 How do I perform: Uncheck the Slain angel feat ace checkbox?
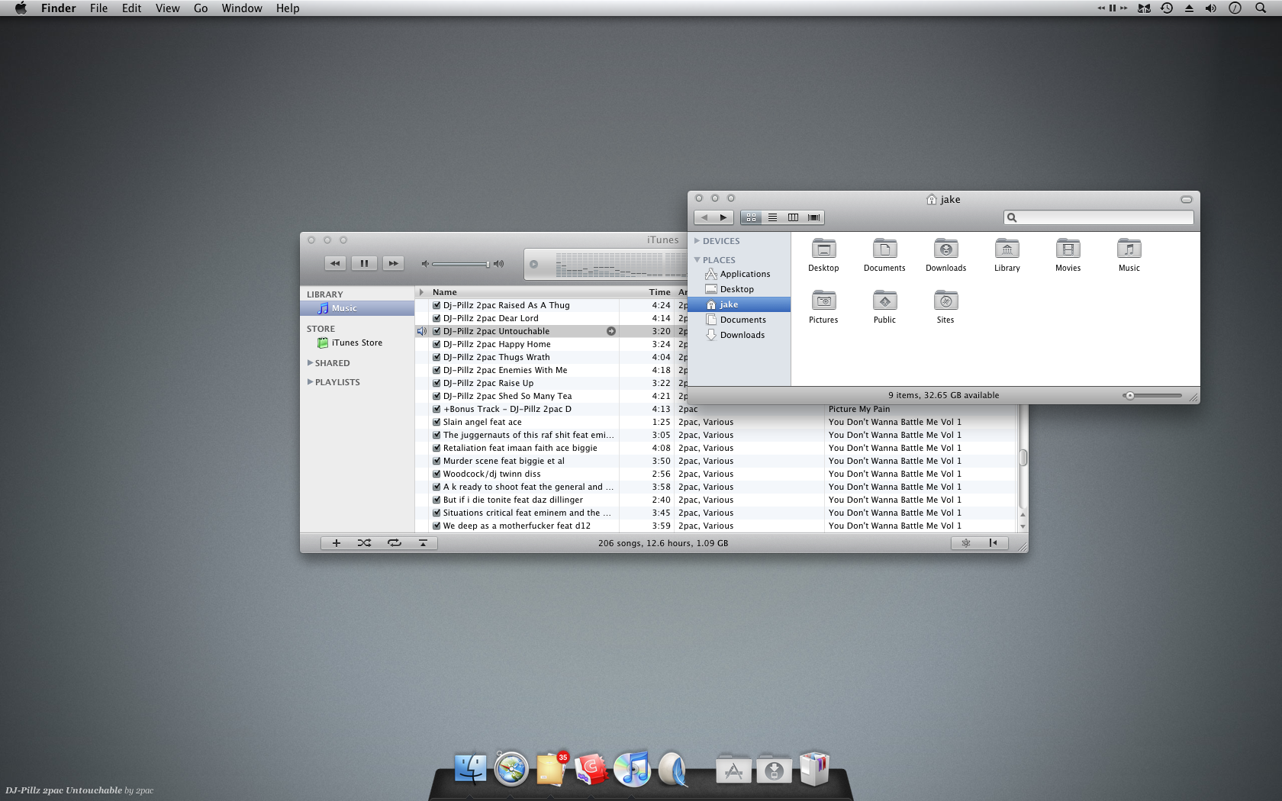(x=436, y=422)
